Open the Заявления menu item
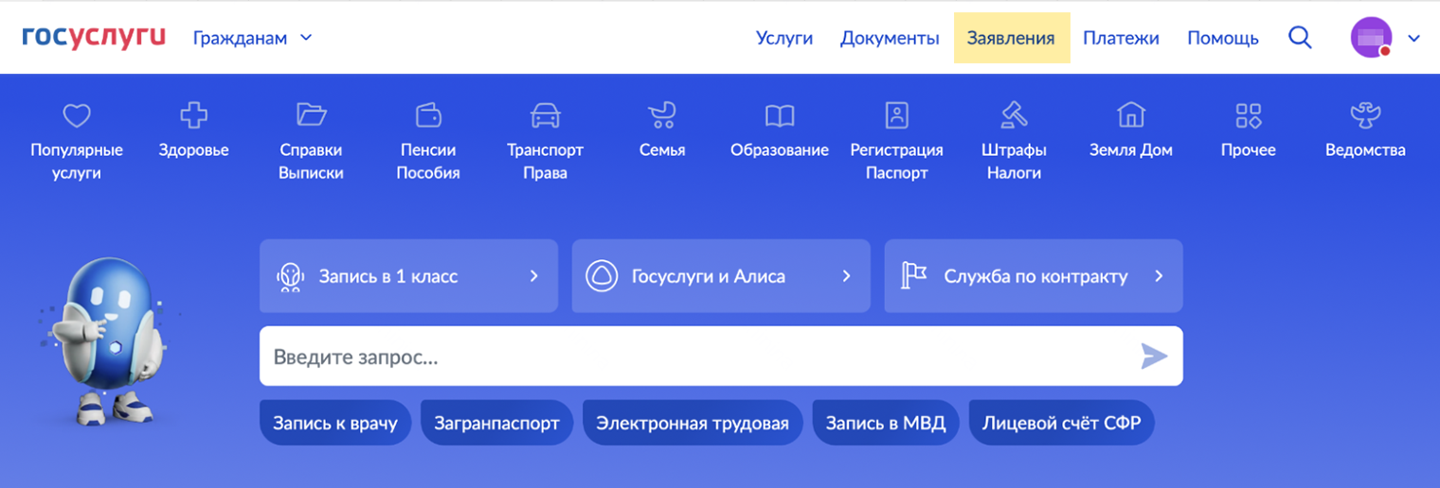This screenshot has height=488, width=1440. pyautogui.click(x=1011, y=38)
